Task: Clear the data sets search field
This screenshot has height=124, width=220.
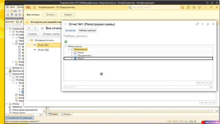Action: point(211,87)
